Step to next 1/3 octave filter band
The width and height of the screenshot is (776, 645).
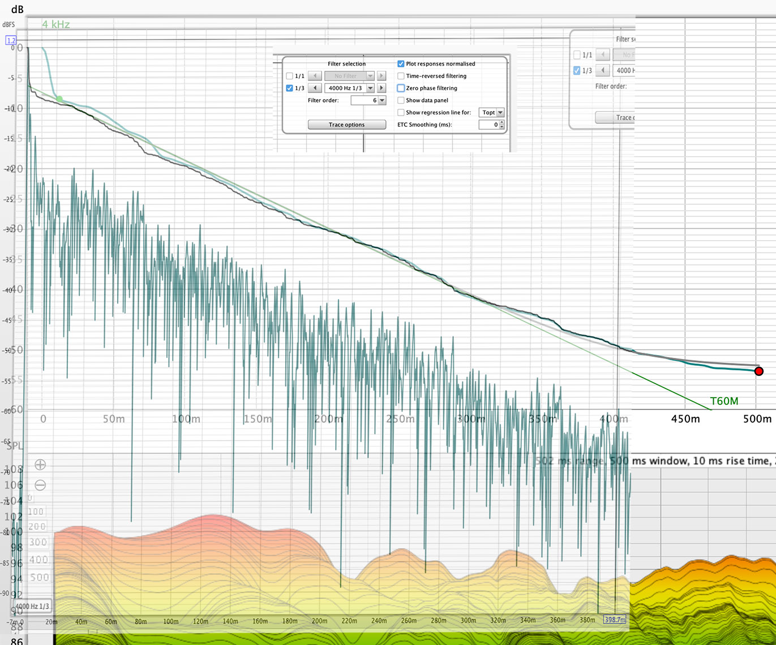coord(381,88)
